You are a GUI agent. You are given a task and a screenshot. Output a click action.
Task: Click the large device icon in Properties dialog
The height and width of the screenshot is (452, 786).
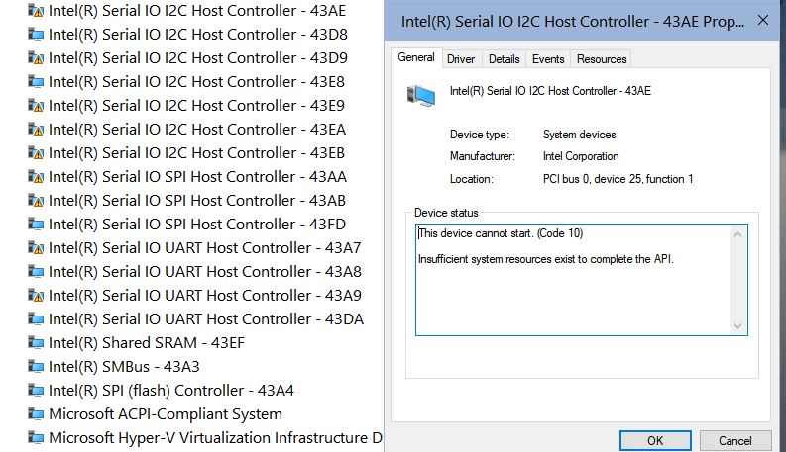tap(420, 94)
